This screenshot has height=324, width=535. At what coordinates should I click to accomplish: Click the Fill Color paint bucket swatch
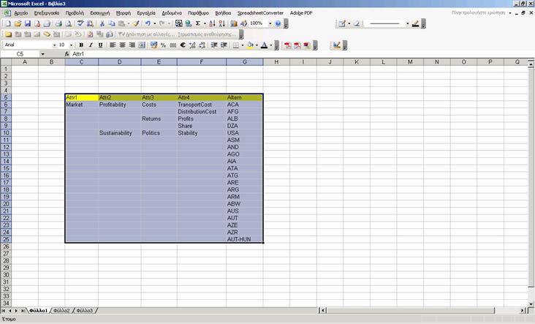click(x=251, y=45)
